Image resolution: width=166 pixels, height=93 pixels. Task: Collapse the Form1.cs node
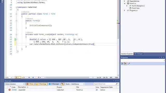click(x=125, y=3)
